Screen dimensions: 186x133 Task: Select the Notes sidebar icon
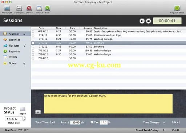(x=5, y=63)
